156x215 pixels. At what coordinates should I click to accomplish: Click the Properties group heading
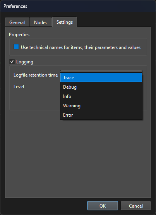[19, 35]
